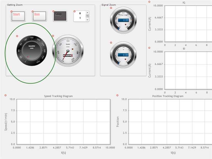Remove the IQ chart via its red X

tap(149, 2)
